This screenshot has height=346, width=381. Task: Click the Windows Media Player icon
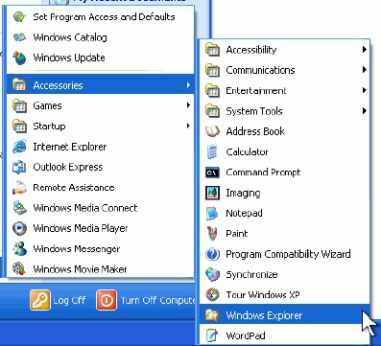click(19, 228)
